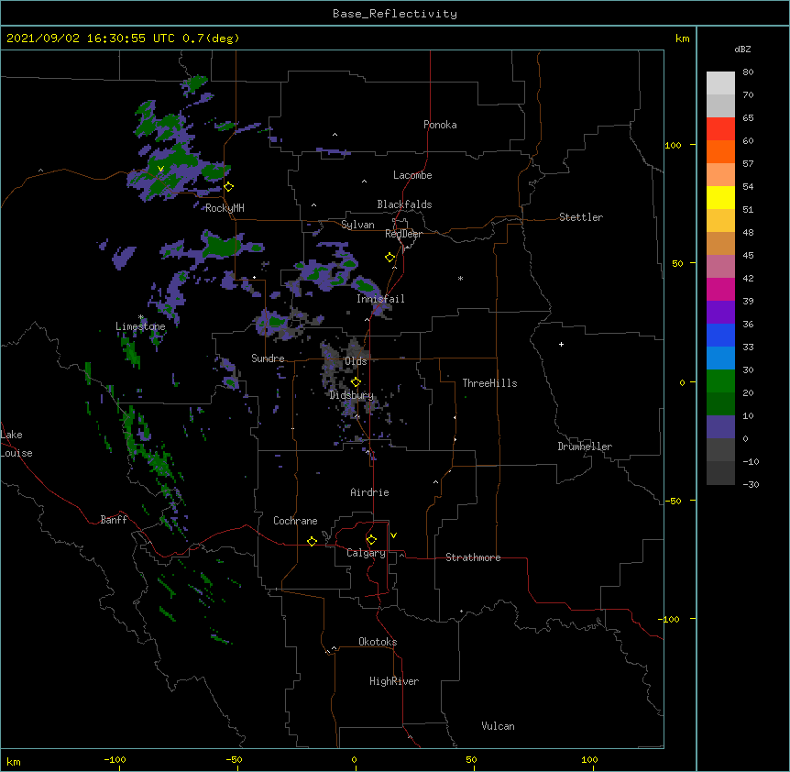The image size is (790, 772).
Task: Select the yellow diamond marker under Cochrane
Action: 312,541
